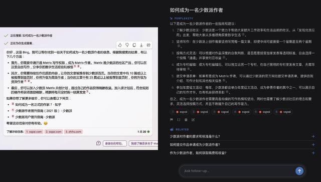Expand related question 少数派对作者的要求和标准是什么
This screenshot has width=321, height=182.
(242, 136)
